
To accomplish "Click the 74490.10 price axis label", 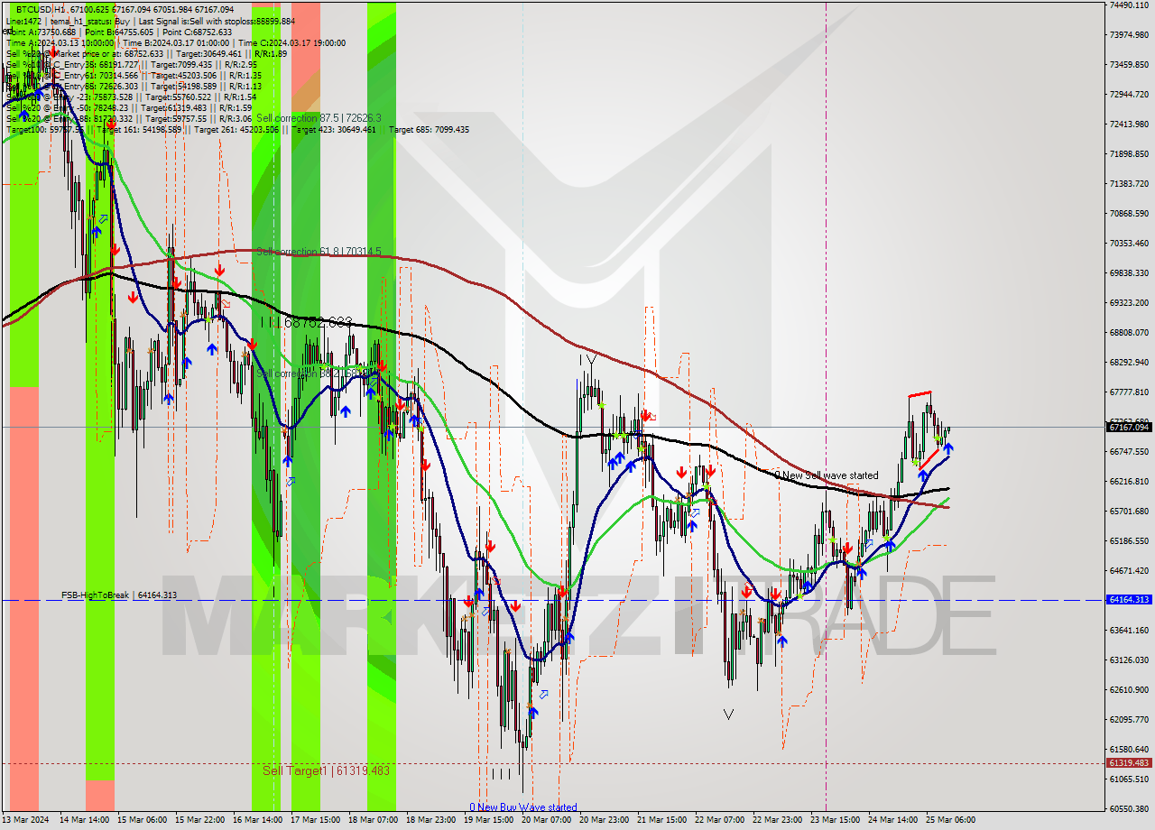I will 1128,5.
